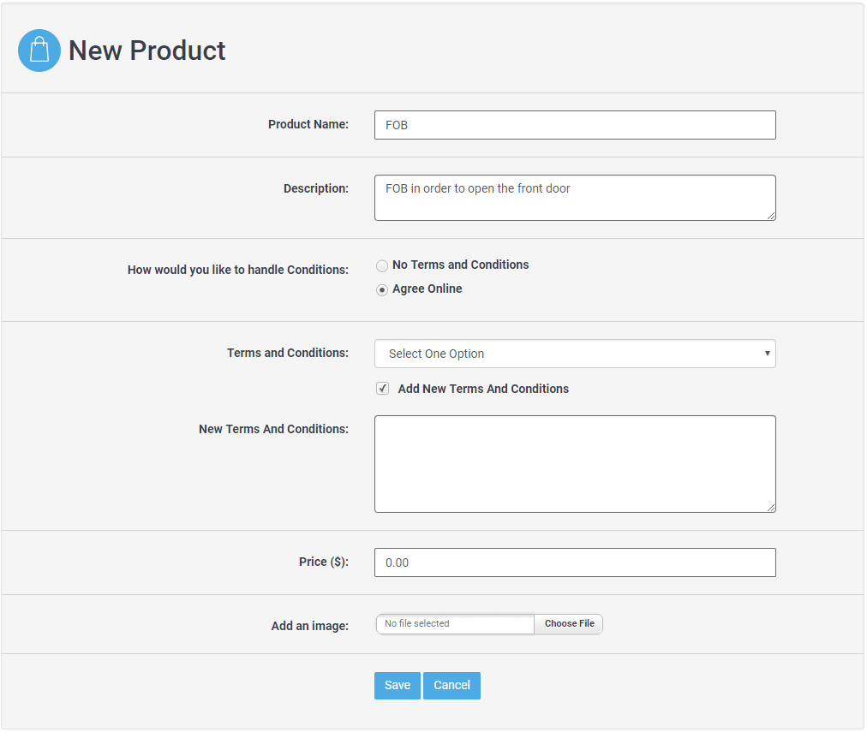Image resolution: width=867 pixels, height=732 pixels.
Task: Click the Product Name label
Action: (308, 124)
